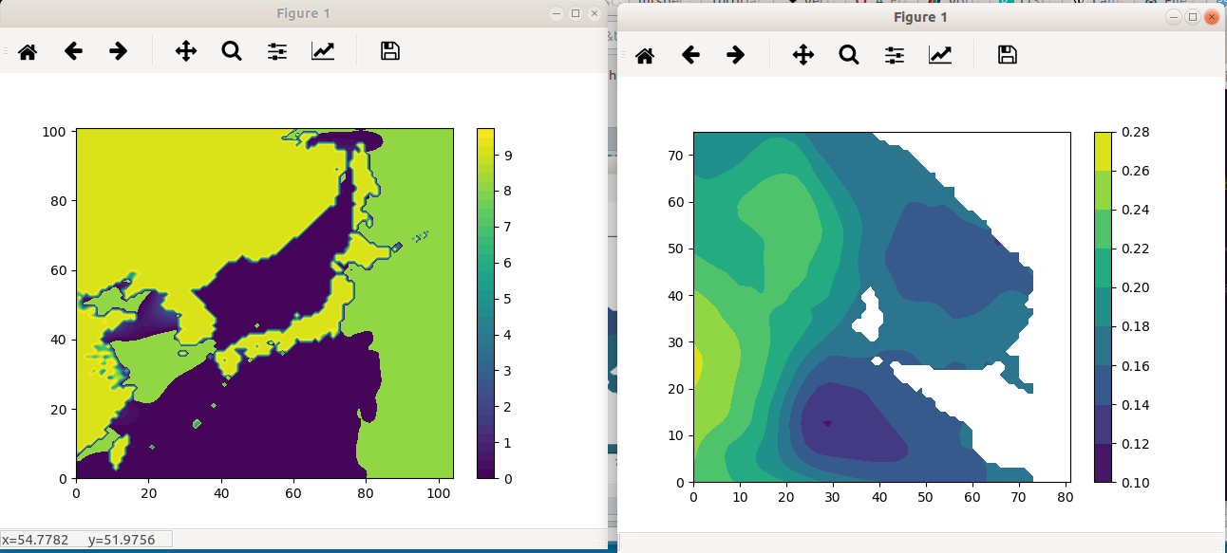Click the 0–9 colorbar in left figure

485,304
